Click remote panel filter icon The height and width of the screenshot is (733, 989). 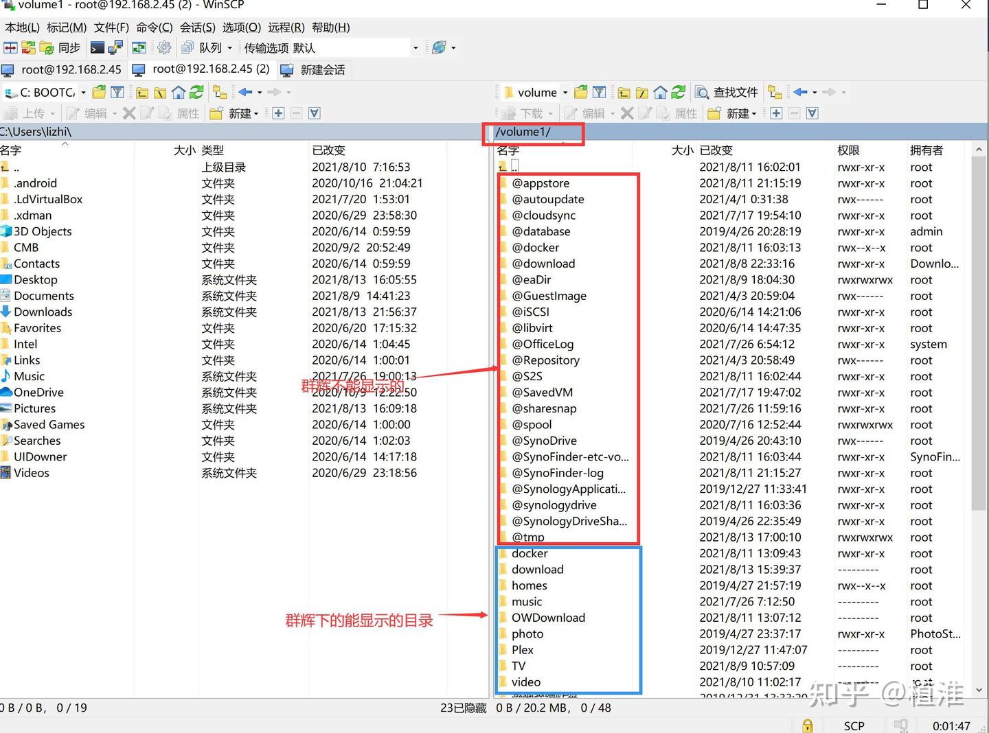pos(599,92)
